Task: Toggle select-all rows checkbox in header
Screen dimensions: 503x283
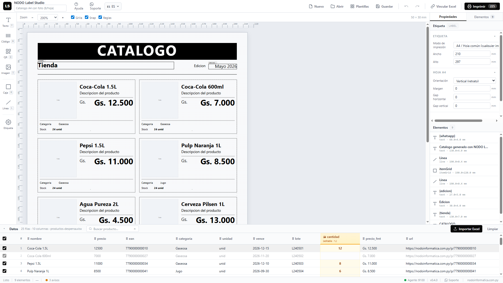Action: [x=4, y=238]
